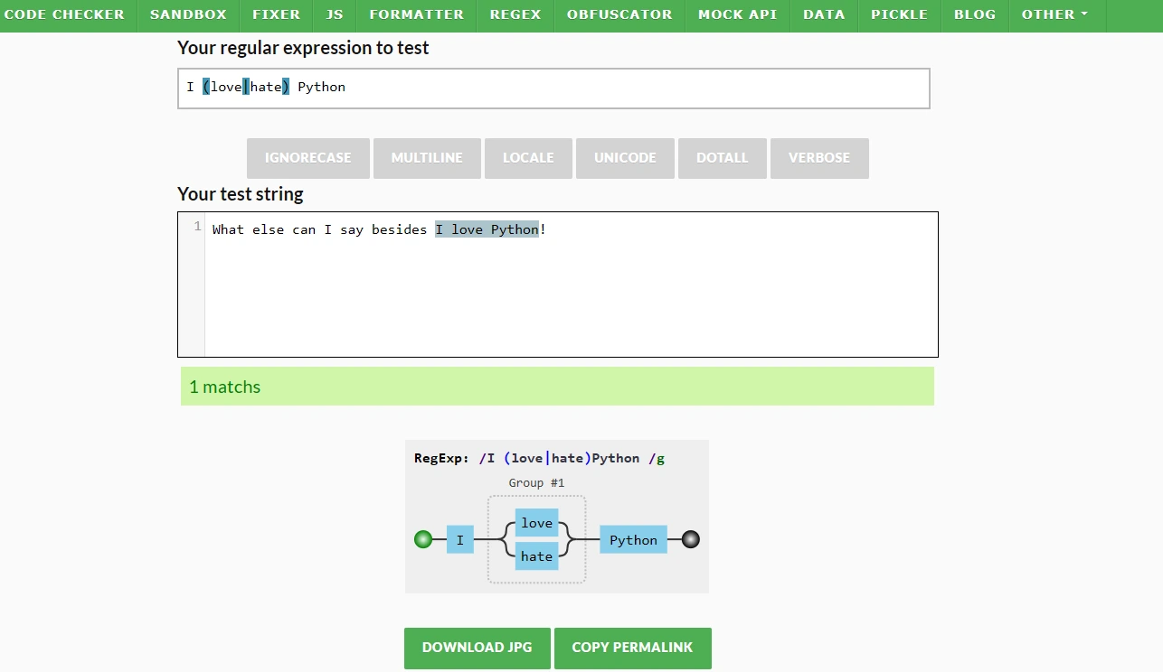
Task: Open the CODE CHECKER page
Action: point(64,14)
